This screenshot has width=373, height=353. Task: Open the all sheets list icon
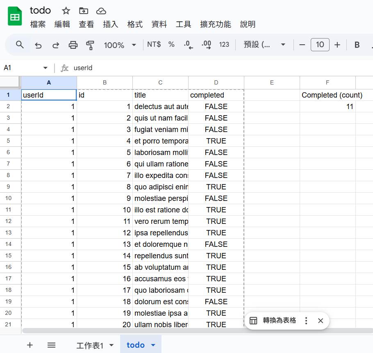tap(51, 345)
